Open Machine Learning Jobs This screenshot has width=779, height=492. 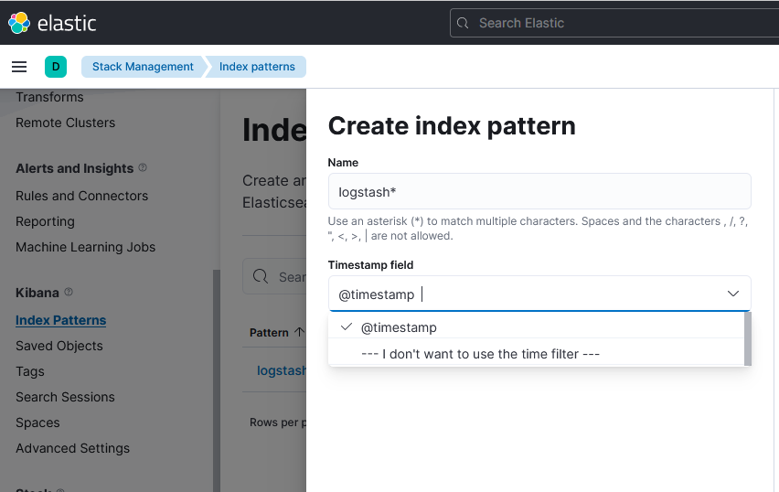[x=85, y=247]
